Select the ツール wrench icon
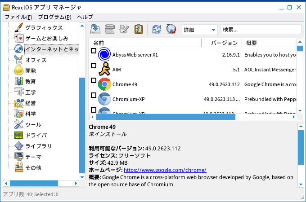The height and width of the screenshot is (202, 306). 19,124
